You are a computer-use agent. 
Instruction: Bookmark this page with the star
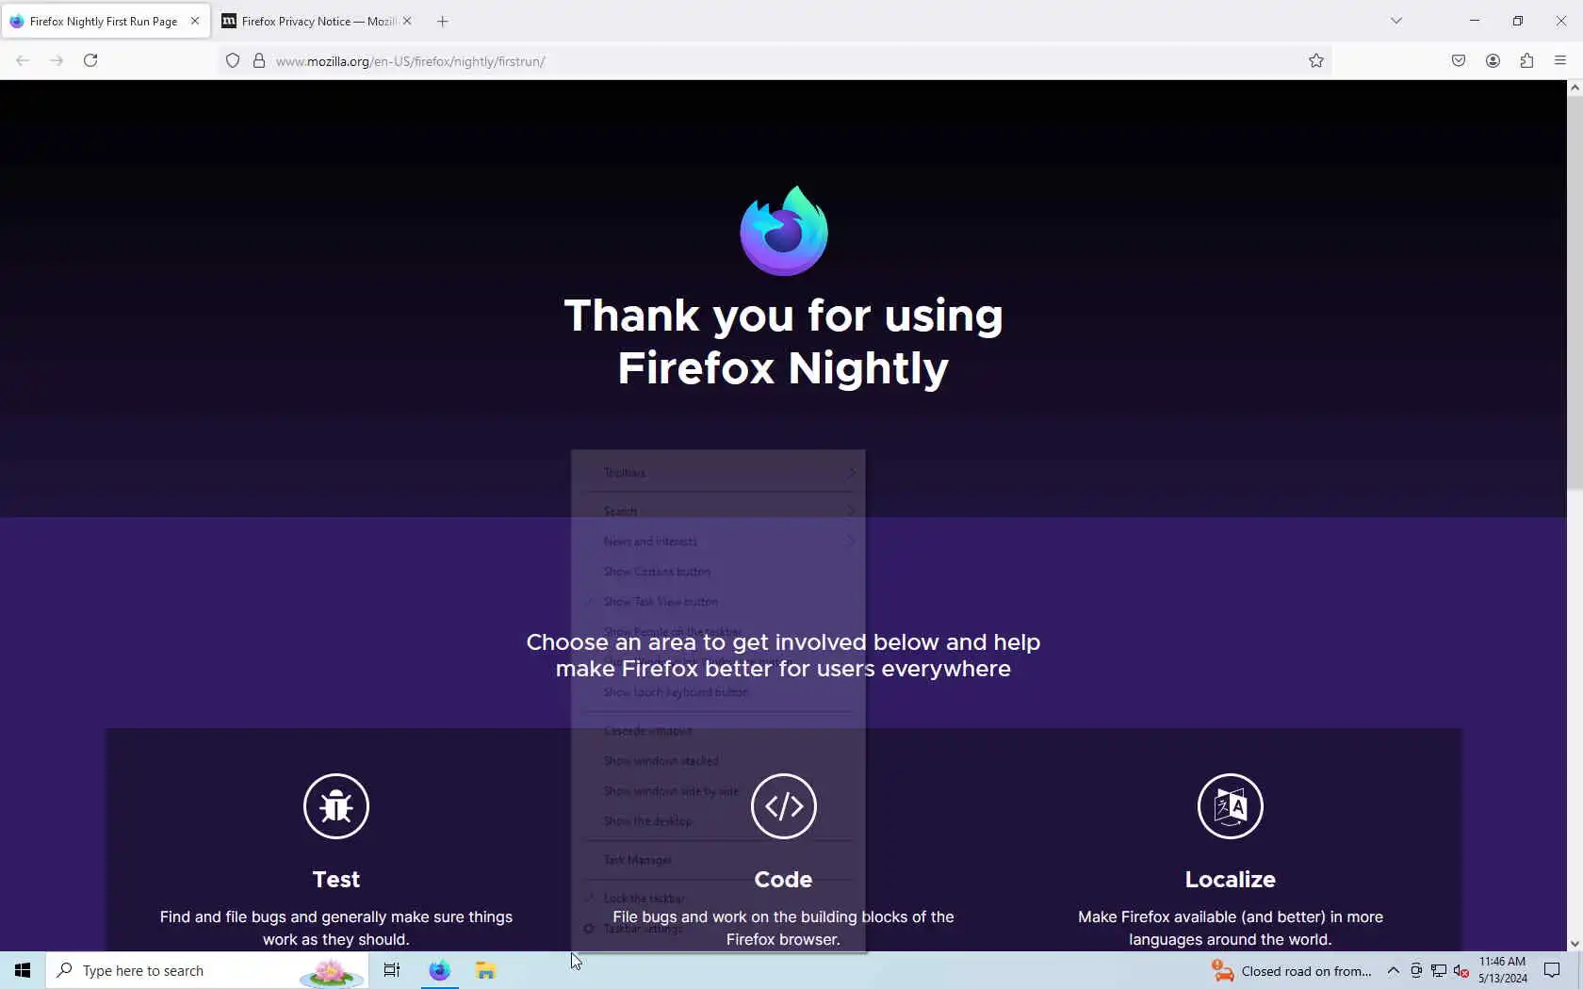coord(1316,61)
